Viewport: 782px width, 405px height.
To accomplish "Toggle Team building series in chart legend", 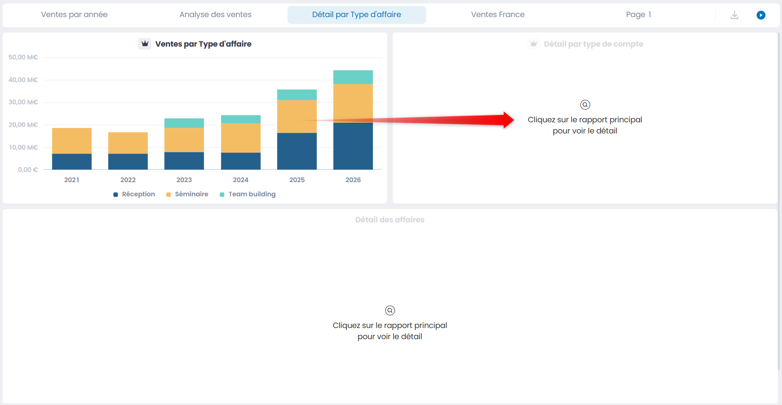I will pos(248,194).
